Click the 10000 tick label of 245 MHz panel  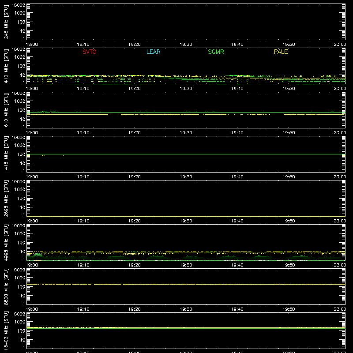point(19,5)
